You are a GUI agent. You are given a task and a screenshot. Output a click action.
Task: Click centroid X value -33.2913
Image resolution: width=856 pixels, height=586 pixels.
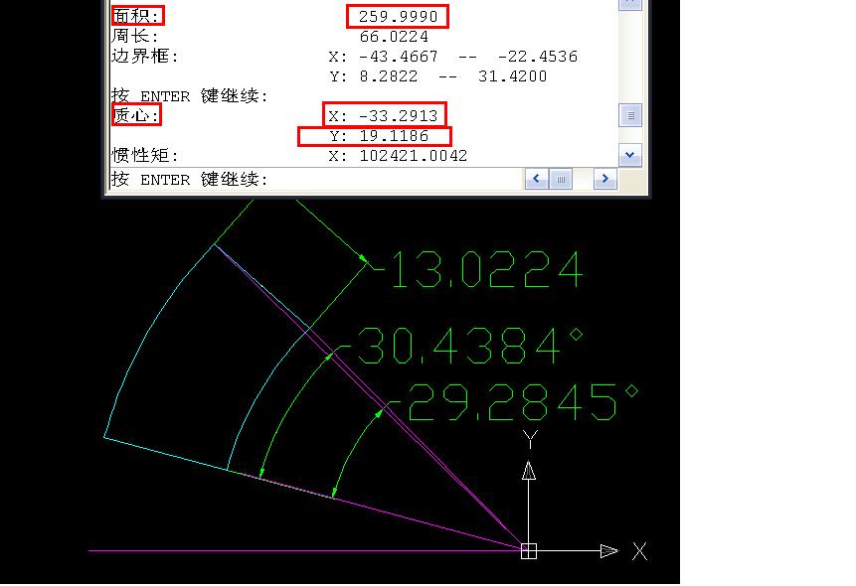(x=398, y=115)
